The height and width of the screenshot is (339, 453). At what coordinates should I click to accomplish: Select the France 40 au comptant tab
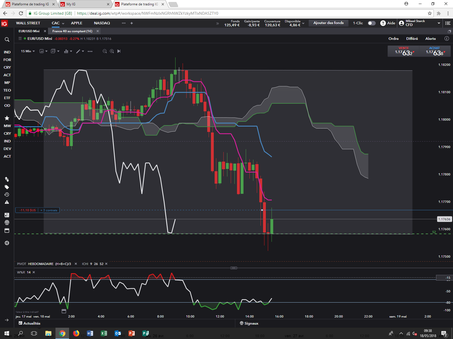pos(72,31)
